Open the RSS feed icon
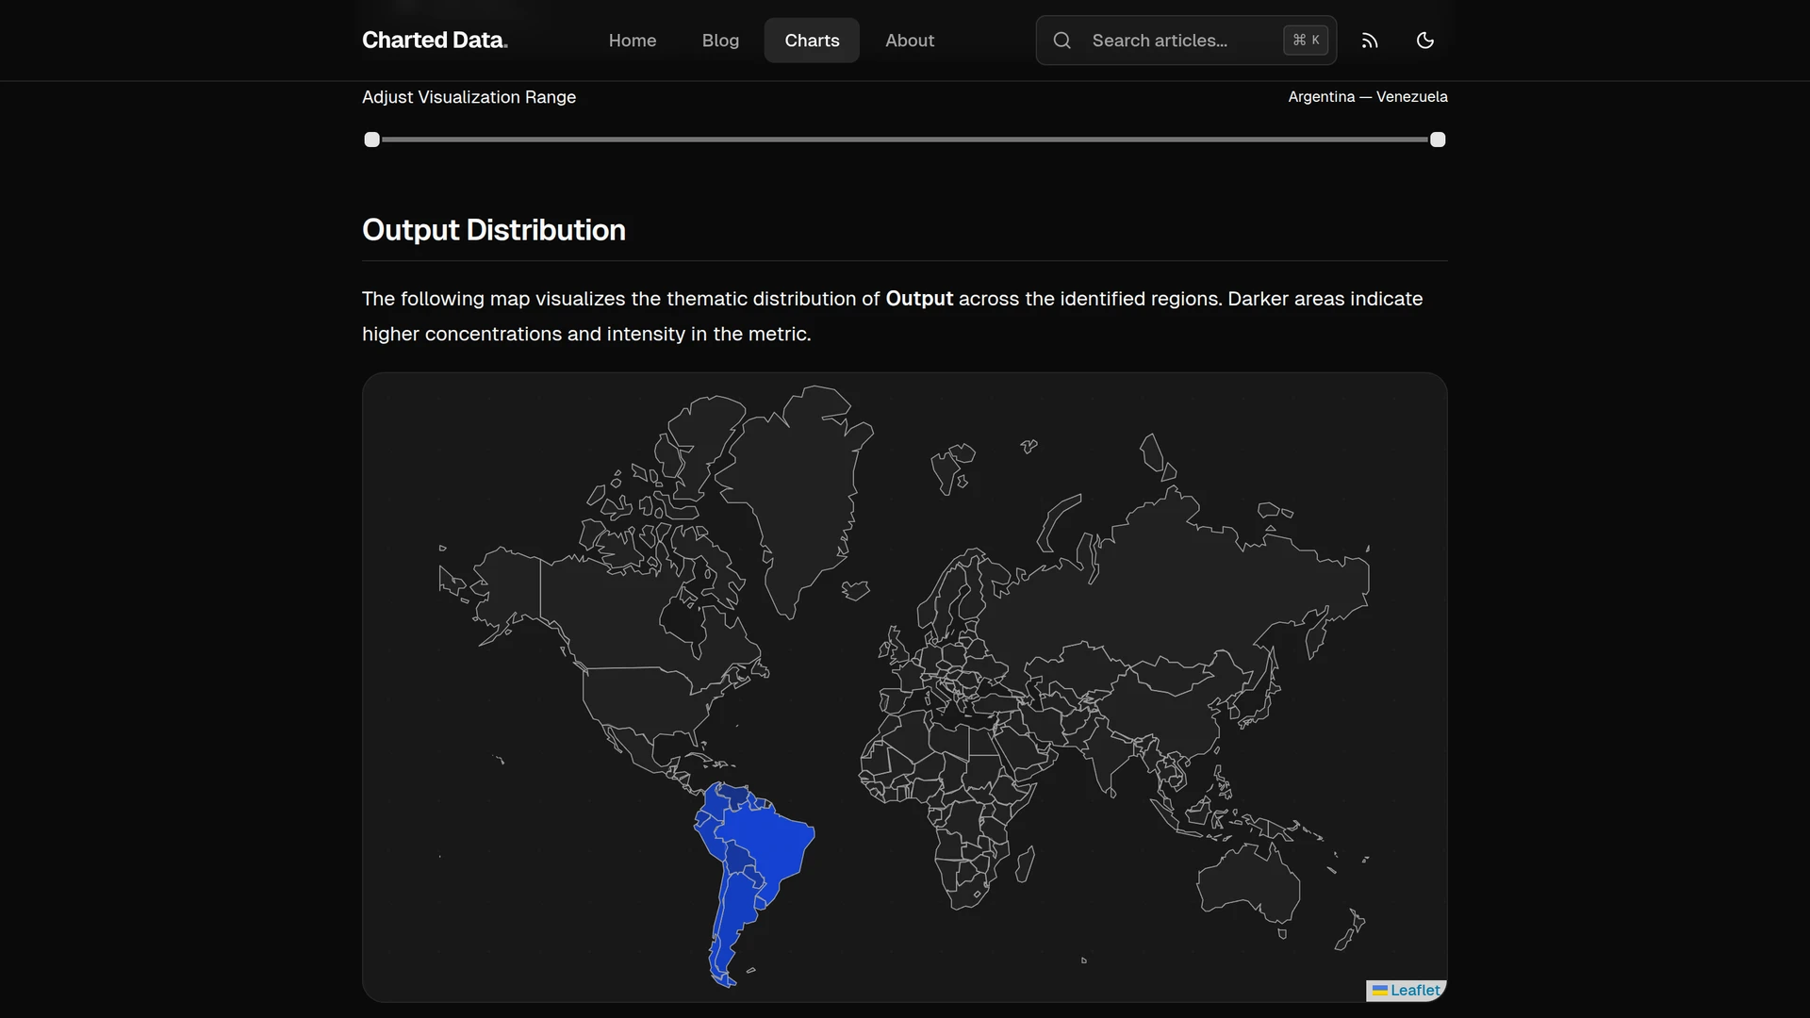Viewport: 1810px width, 1018px height. [x=1370, y=41]
